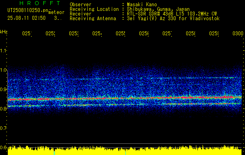Click the 0258 time marker
245x155 pixels.
tap(190, 33)
